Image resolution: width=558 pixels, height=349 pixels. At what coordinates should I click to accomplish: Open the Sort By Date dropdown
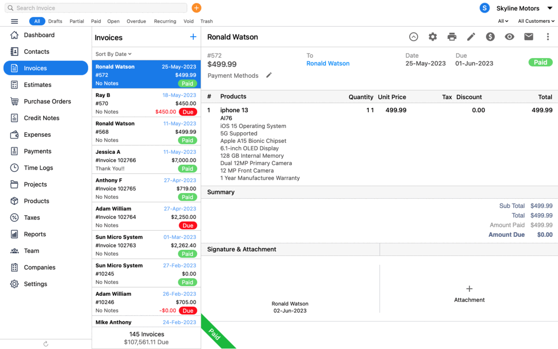(x=113, y=54)
